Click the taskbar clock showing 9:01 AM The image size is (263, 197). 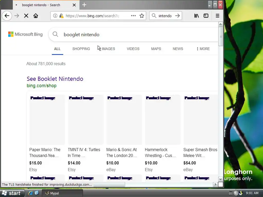click(x=252, y=193)
